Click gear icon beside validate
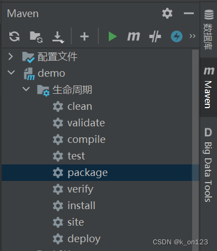Image resolution: width=217 pixels, height=251 pixels. (x=58, y=123)
